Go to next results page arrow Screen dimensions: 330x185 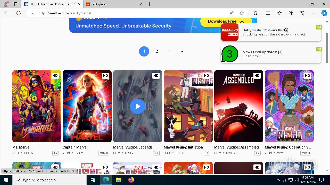pyautogui.click(x=169, y=51)
